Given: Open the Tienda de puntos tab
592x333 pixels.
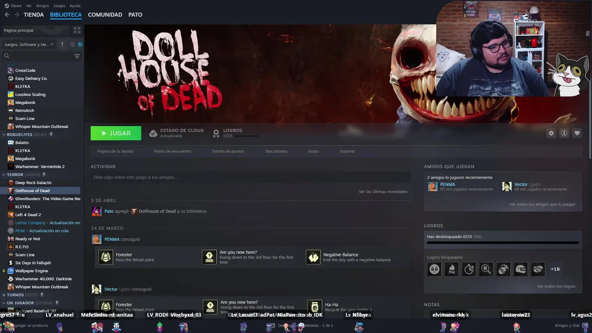Looking at the screenshot, I should pos(228,151).
